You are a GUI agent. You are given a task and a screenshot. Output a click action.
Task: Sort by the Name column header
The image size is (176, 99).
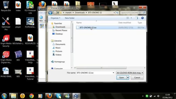click(79, 23)
